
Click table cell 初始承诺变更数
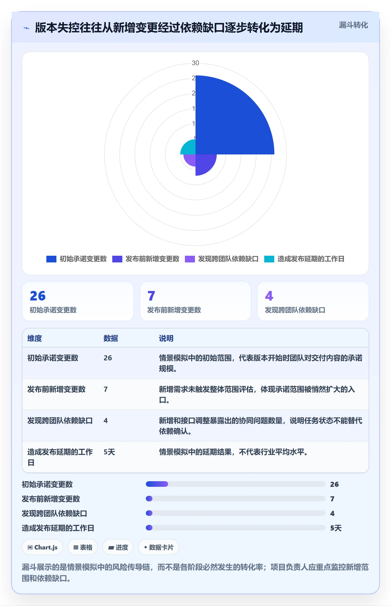coord(53,358)
